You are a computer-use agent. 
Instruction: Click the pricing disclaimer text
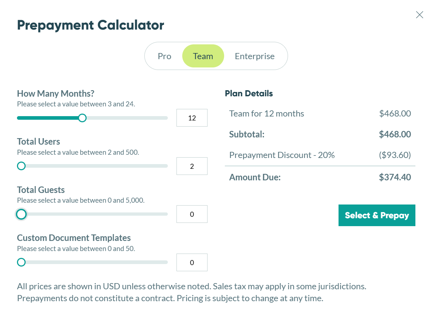tap(191, 292)
